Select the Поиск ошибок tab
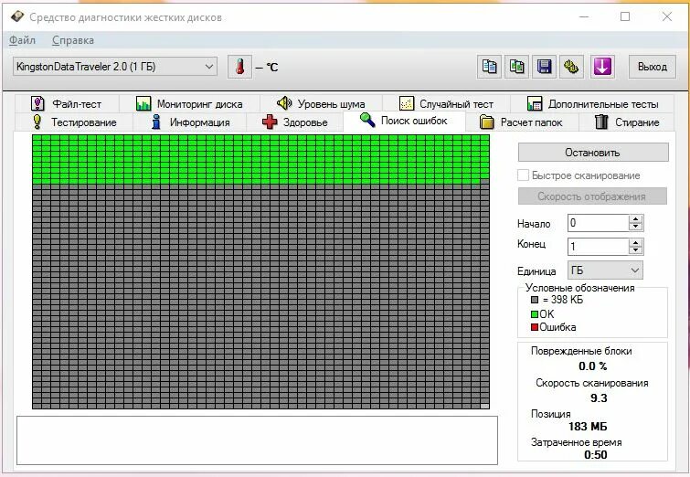The height and width of the screenshot is (477, 690). point(404,121)
